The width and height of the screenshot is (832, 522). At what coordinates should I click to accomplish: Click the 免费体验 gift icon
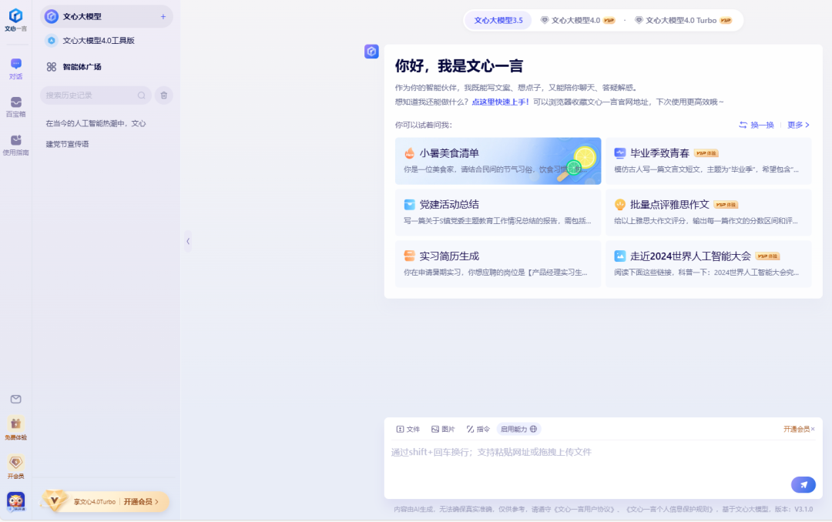16,428
